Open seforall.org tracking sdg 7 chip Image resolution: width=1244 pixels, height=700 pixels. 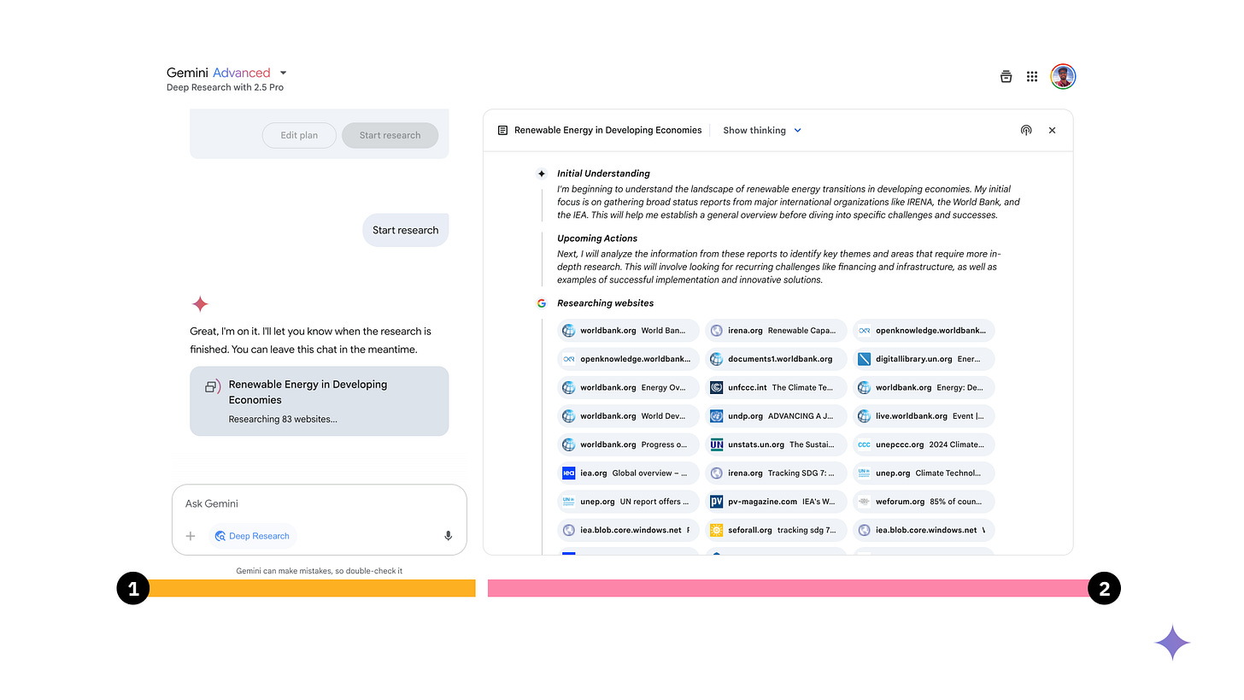tap(776, 530)
